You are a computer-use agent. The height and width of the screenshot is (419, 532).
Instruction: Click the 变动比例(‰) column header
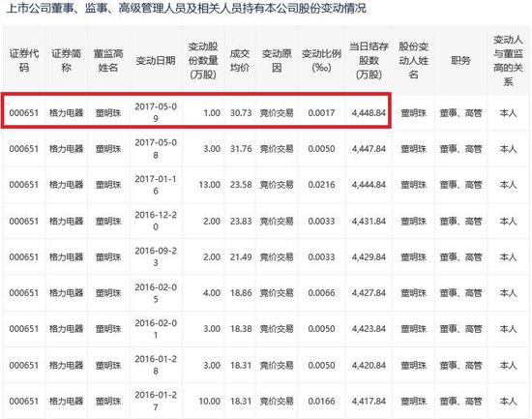pyautogui.click(x=321, y=60)
